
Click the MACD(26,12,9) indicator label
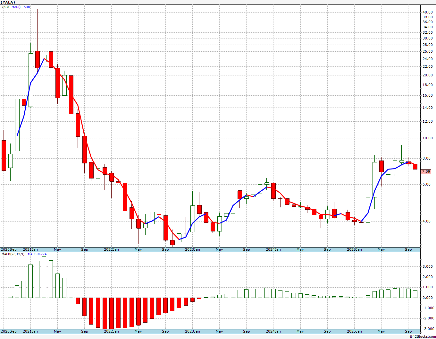tap(13, 254)
